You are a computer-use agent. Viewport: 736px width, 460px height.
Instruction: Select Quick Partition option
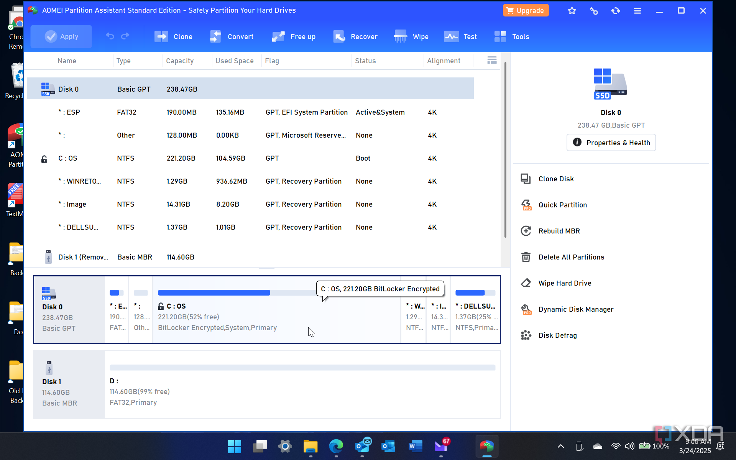554,205
